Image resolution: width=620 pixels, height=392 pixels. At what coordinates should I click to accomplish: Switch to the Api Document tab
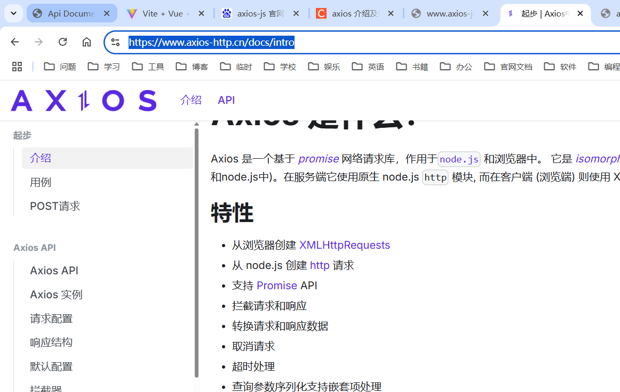click(x=71, y=13)
